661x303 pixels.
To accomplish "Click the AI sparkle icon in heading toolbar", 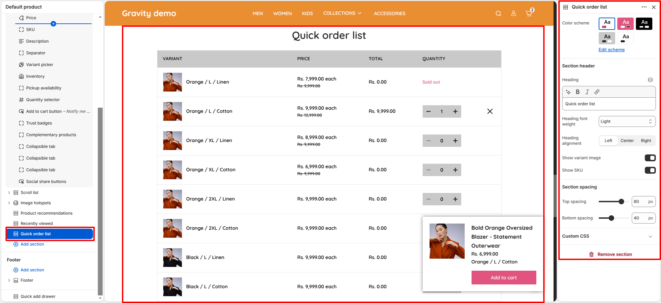I will 568,92.
